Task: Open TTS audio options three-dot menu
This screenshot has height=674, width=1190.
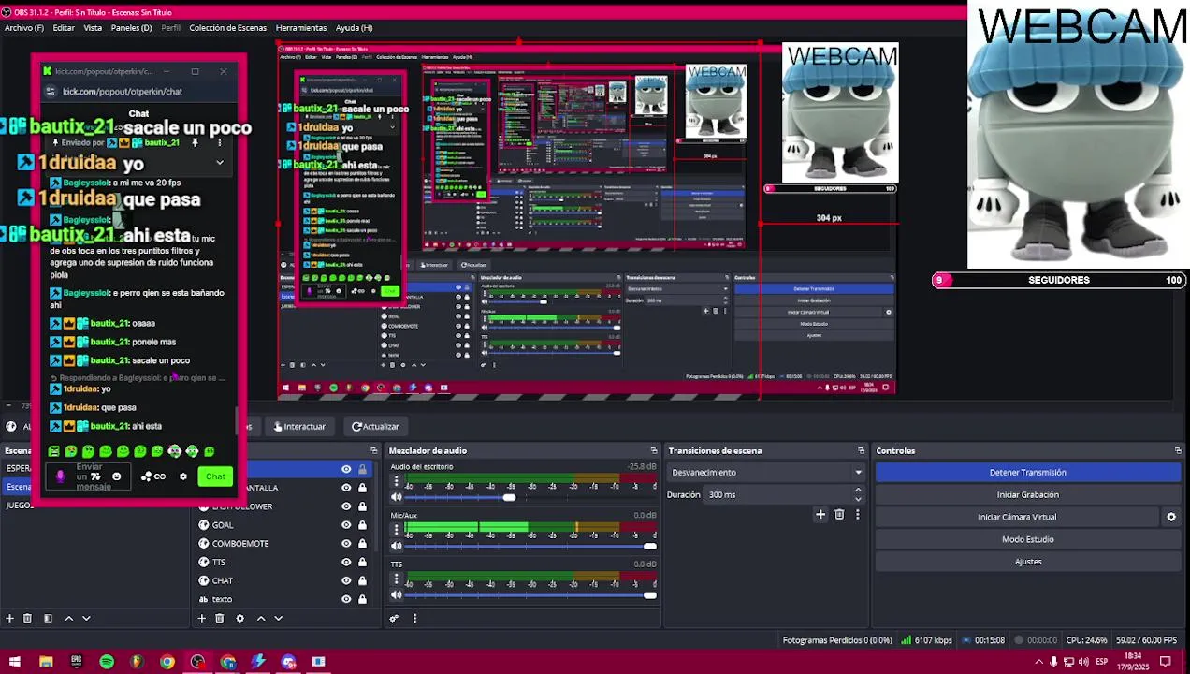Action: [x=396, y=580]
